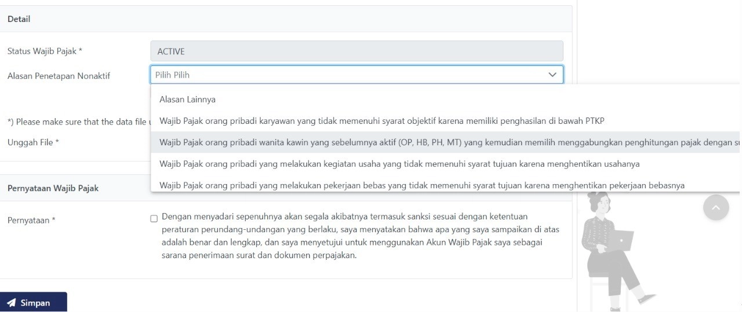Screen dimensions: 742x312
Task: Click the 'Unggah File *' label
Action: (33, 142)
